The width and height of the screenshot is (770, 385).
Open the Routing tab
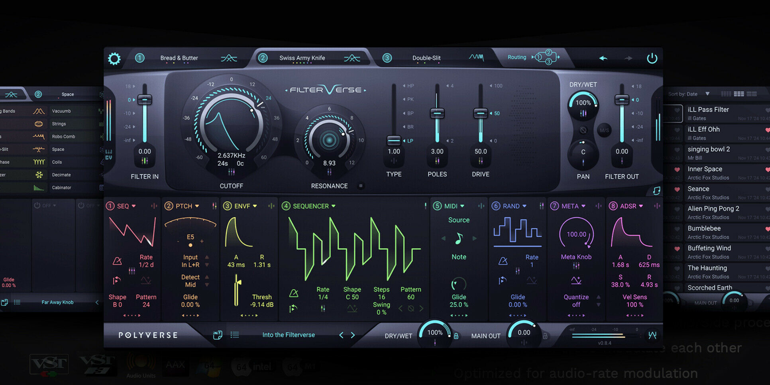517,57
